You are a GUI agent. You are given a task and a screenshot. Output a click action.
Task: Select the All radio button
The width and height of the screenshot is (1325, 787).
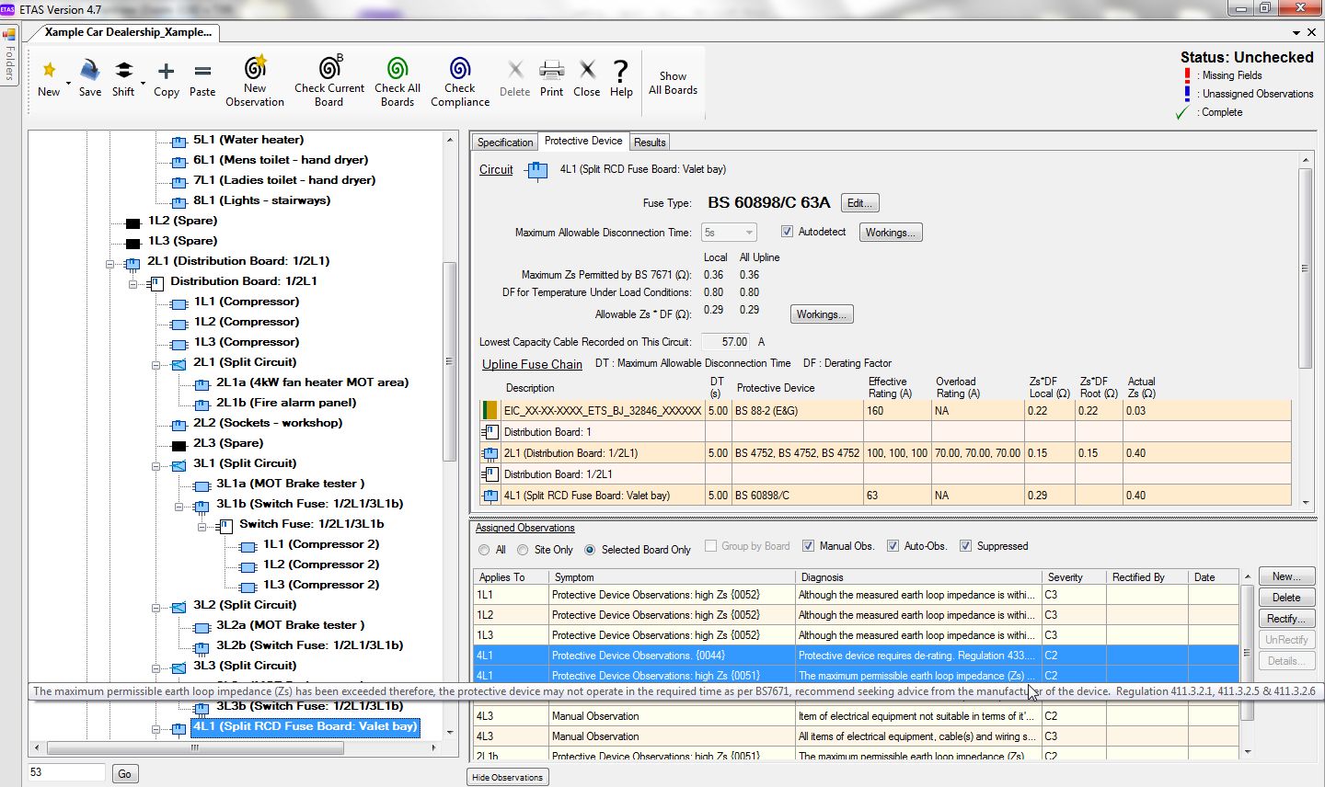click(484, 550)
